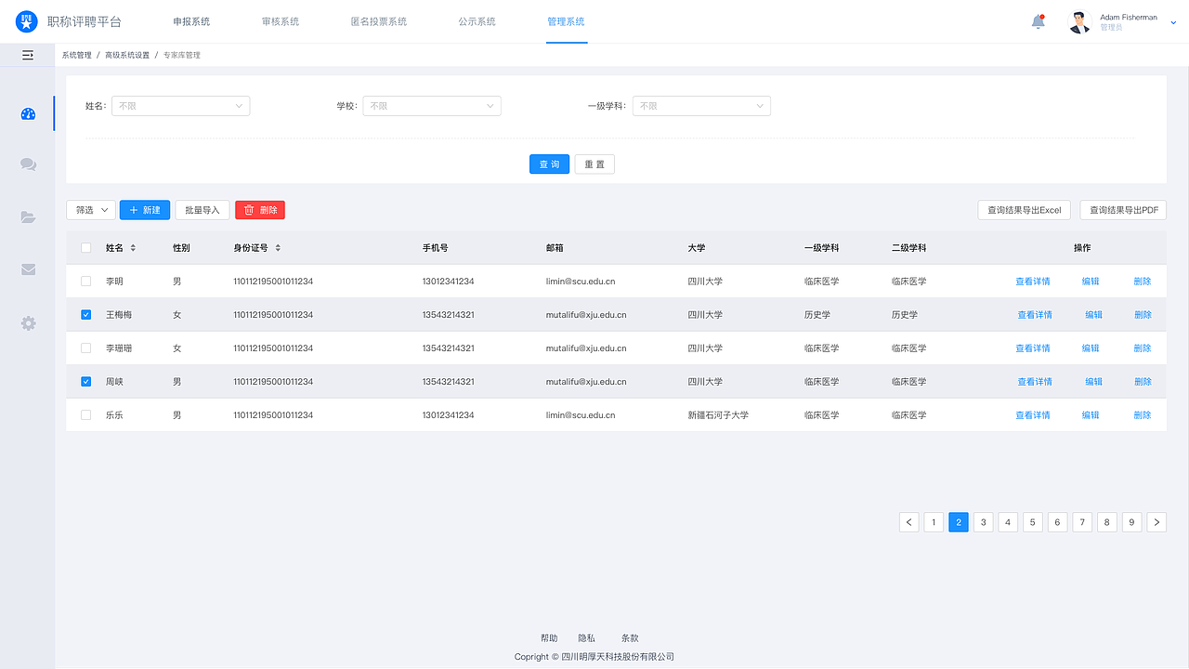Open the 学校 filter dropdown
This screenshot has height=669, width=1189.
tap(432, 106)
